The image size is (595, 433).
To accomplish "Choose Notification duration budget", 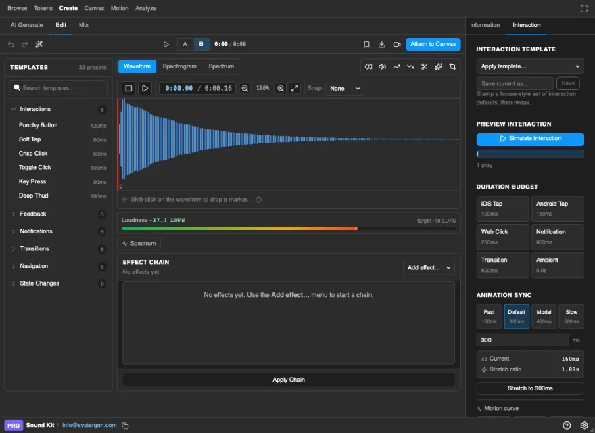I will (557, 237).
